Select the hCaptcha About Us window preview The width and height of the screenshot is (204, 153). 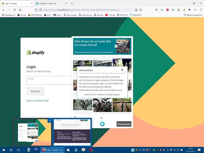coord(72,132)
